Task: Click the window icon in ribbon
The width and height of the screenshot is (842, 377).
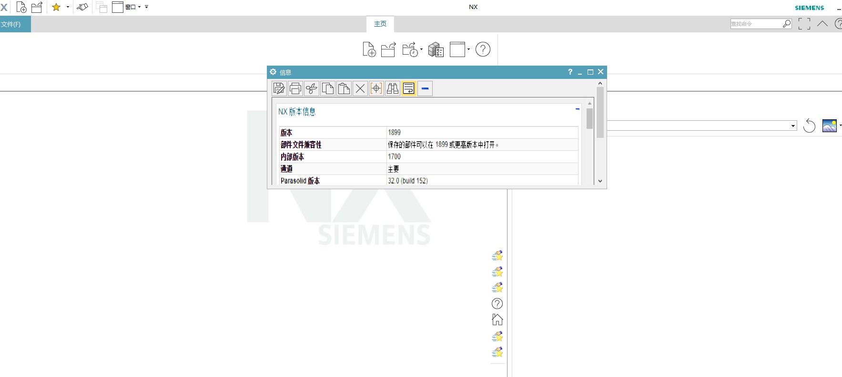Action: [x=457, y=49]
